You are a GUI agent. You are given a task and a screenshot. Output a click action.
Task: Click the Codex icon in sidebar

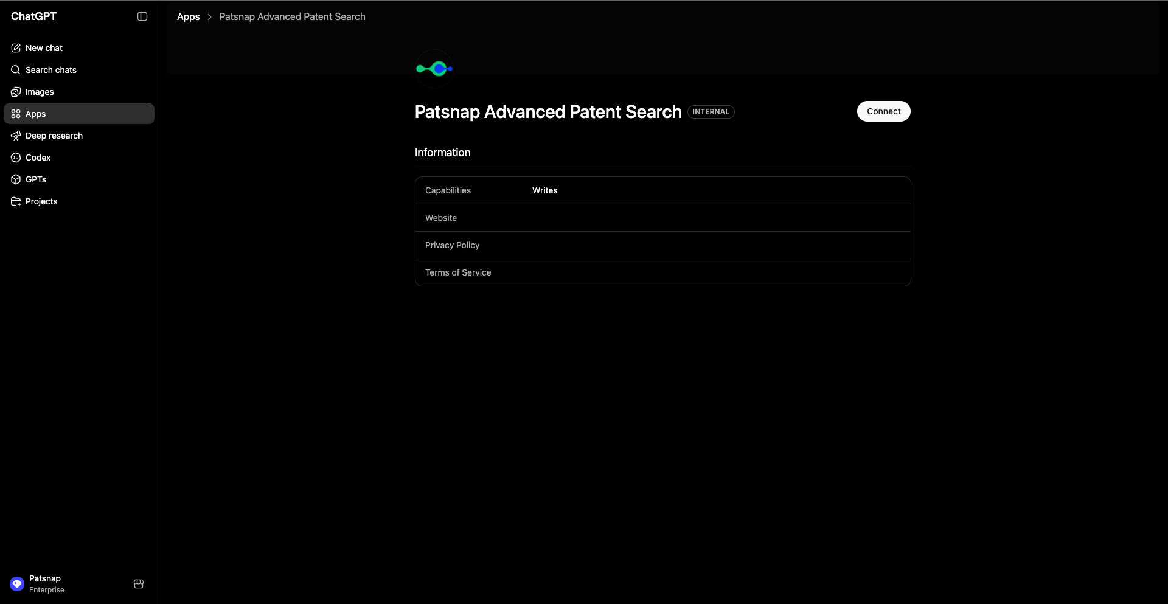tap(16, 158)
